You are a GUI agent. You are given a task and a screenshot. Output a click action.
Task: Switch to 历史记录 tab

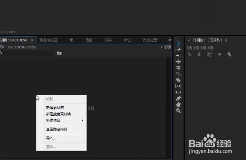coord(150,40)
